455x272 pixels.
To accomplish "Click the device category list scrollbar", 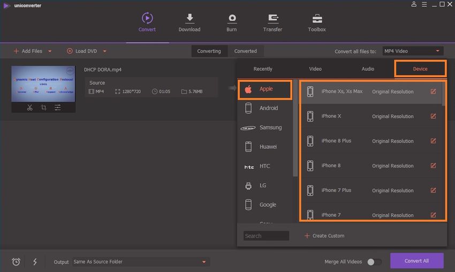I will [295, 128].
